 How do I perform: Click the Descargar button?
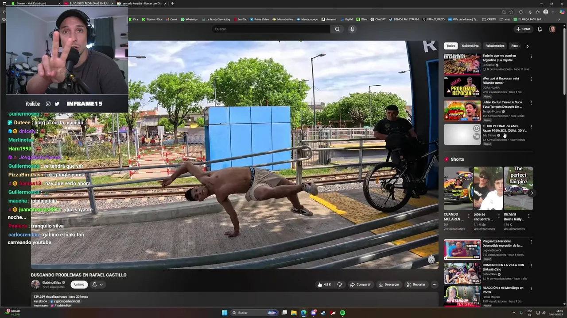coord(388,284)
